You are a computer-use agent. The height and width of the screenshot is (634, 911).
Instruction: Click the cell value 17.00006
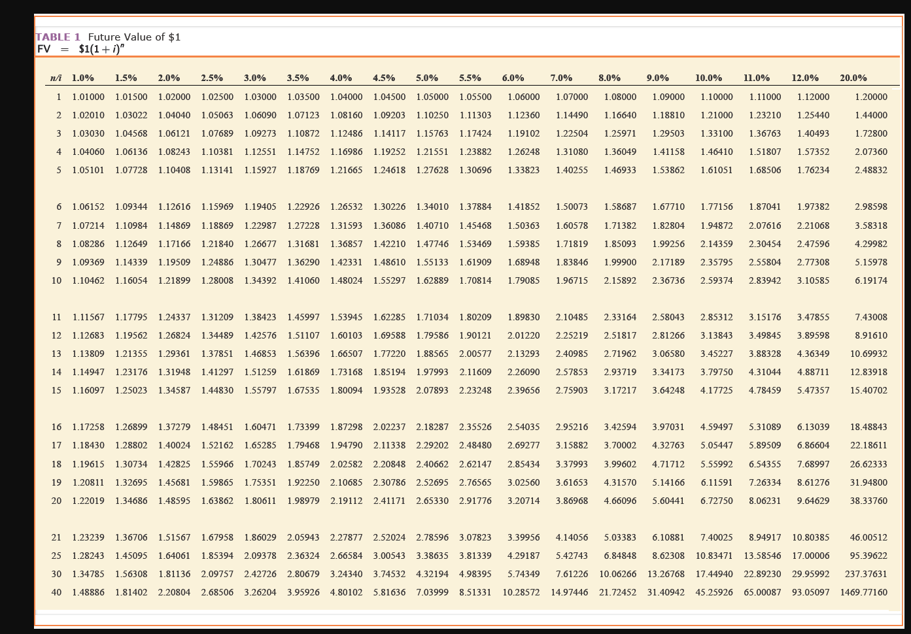tap(811, 556)
